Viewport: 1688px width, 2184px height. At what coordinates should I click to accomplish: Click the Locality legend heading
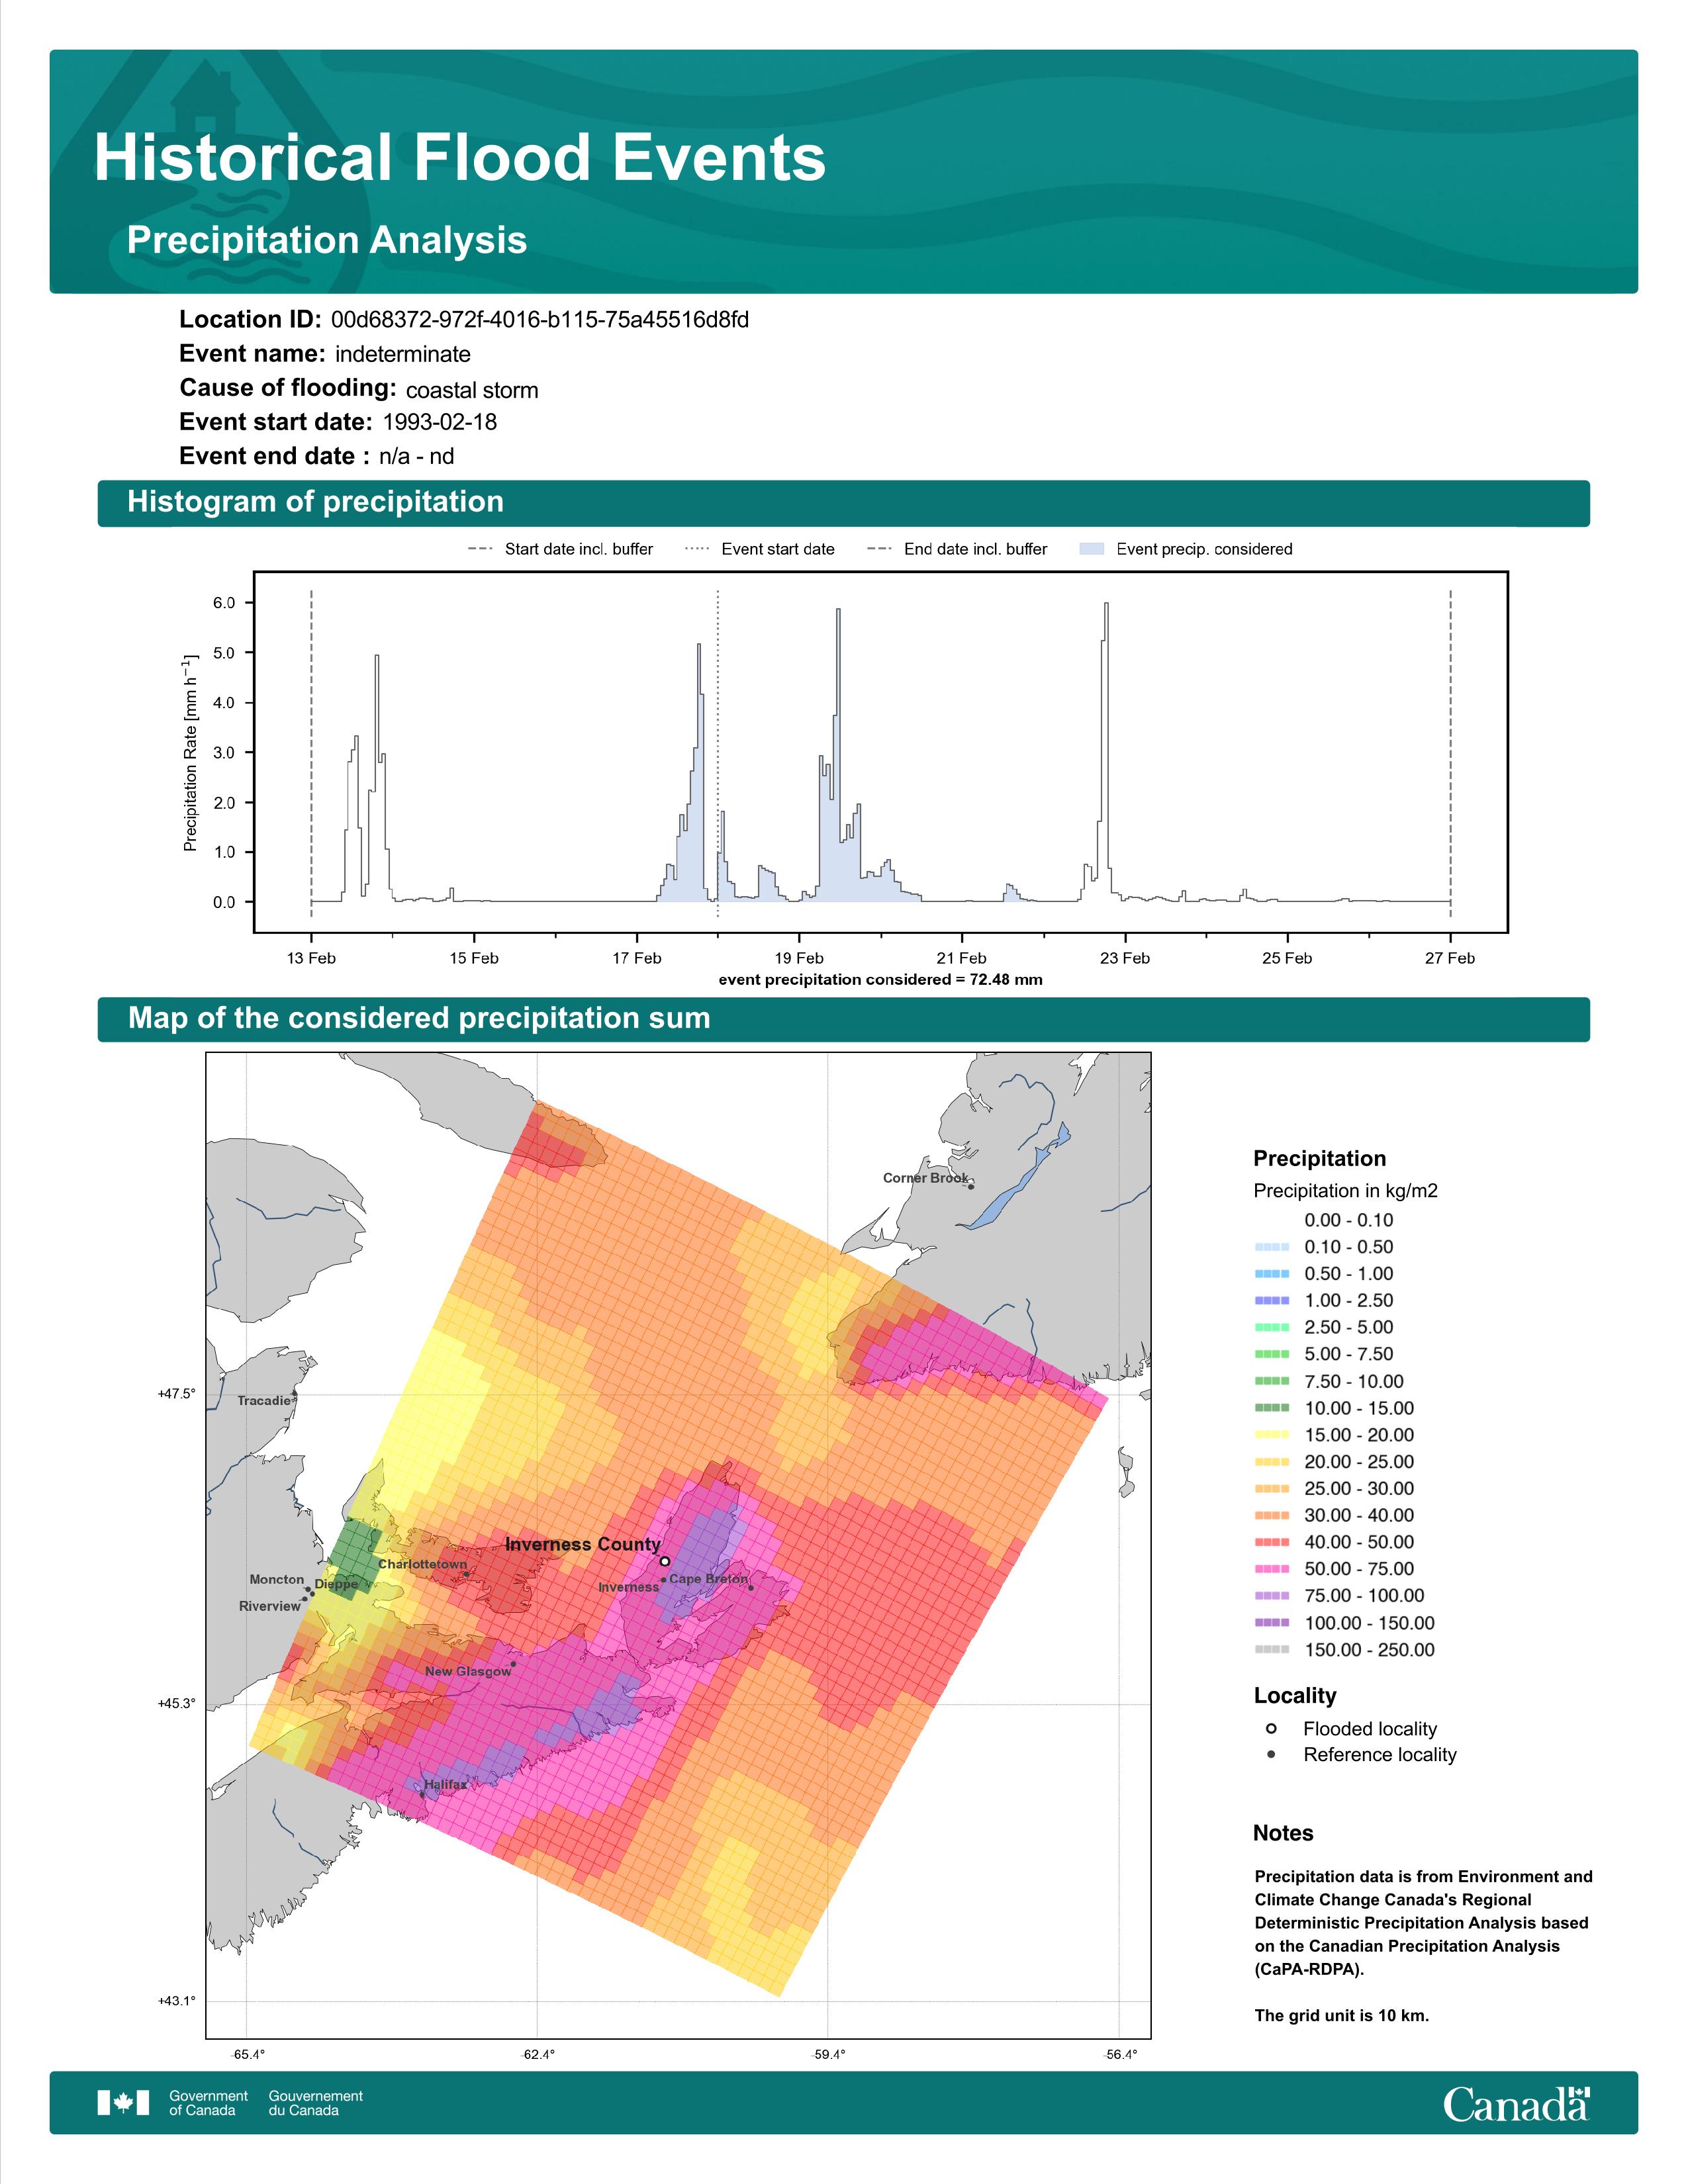pyautogui.click(x=1295, y=1695)
